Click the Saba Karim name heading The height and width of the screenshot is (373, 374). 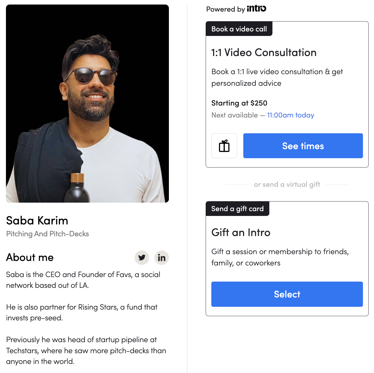37,221
